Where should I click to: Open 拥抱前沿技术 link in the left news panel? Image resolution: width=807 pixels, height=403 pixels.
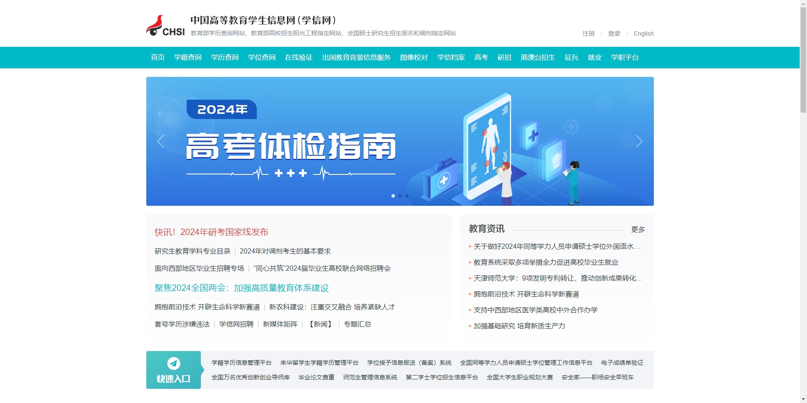tap(207, 307)
